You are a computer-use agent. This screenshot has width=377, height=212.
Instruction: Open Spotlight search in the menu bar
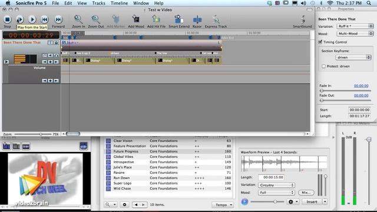pos(369,3)
